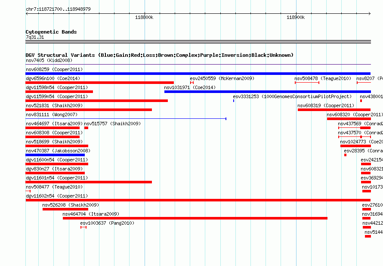Click nsv508477 (Teague2010) label
This screenshot has height=266, width=383.
pos(54,187)
